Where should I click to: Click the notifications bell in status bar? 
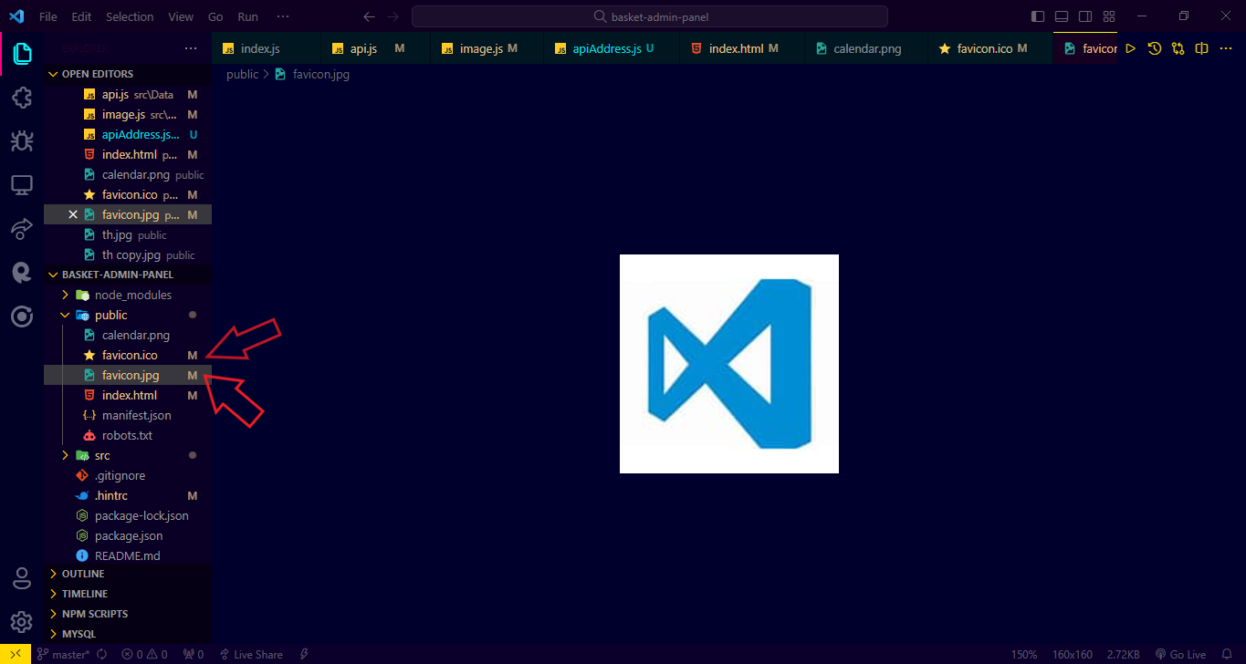[x=1225, y=654]
